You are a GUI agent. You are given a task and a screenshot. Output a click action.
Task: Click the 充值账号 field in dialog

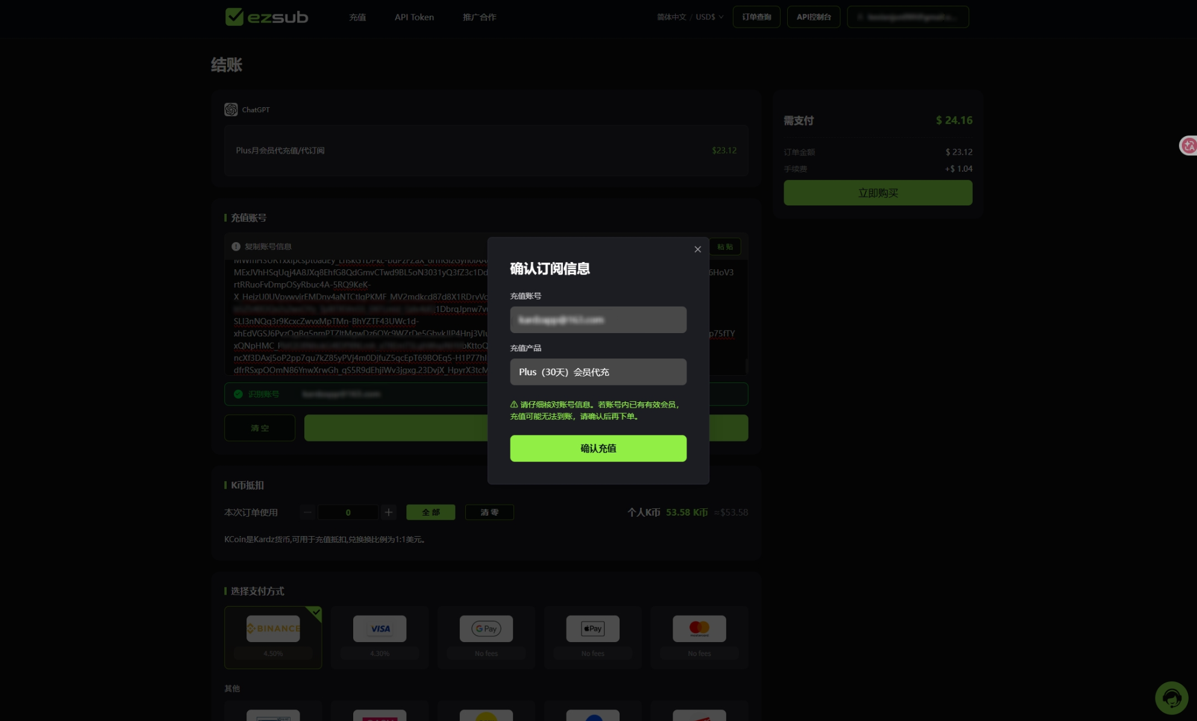pyautogui.click(x=598, y=320)
